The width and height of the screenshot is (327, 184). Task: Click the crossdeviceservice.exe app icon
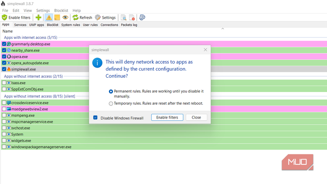tap(9, 102)
